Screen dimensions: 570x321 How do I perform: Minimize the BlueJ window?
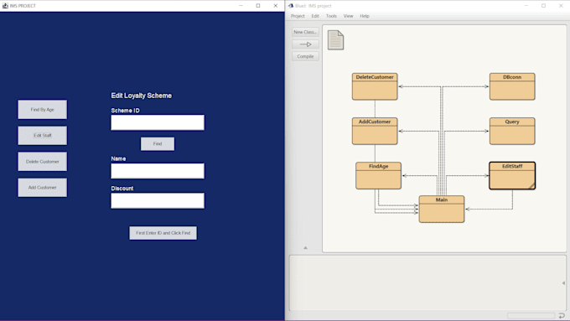(x=526, y=6)
